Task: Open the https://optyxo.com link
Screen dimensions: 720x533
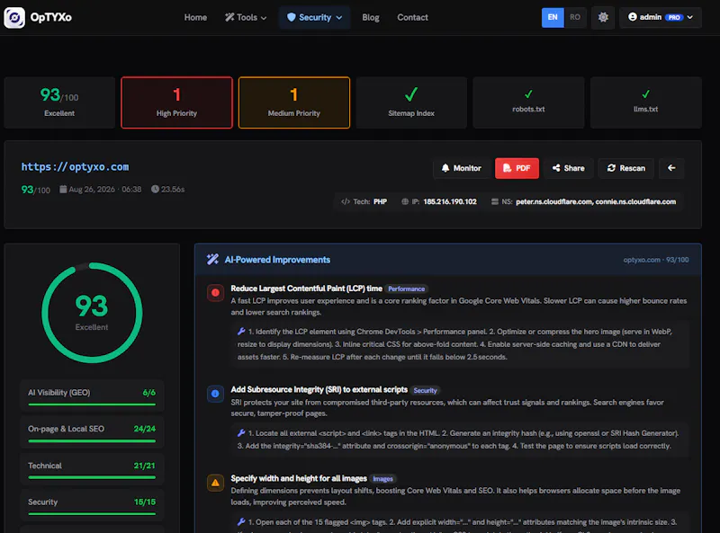Action: (75, 167)
